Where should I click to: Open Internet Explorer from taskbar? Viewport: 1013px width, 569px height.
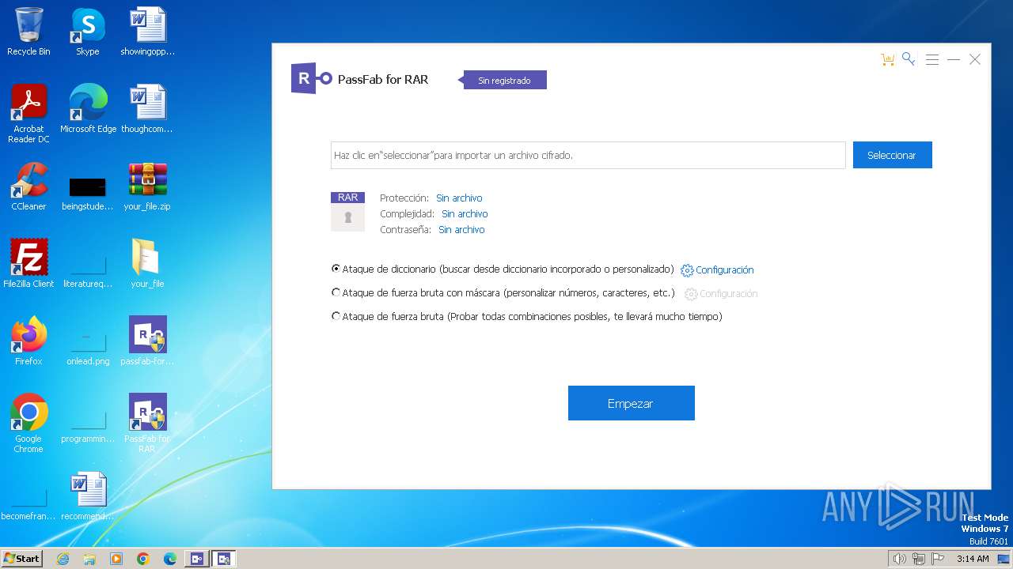(63, 559)
